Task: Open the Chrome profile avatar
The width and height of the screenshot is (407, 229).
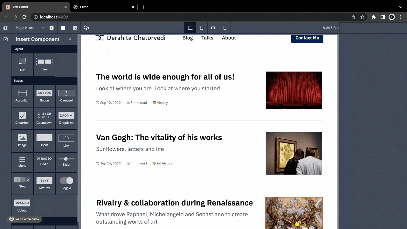Action: coord(392,17)
